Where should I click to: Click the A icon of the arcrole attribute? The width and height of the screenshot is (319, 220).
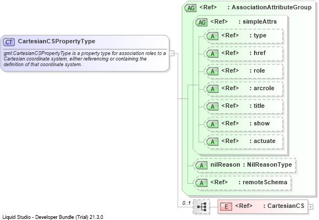click(212, 89)
